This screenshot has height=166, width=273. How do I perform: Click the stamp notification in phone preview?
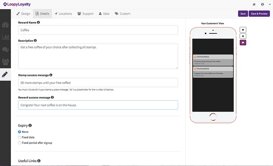(x=213, y=60)
